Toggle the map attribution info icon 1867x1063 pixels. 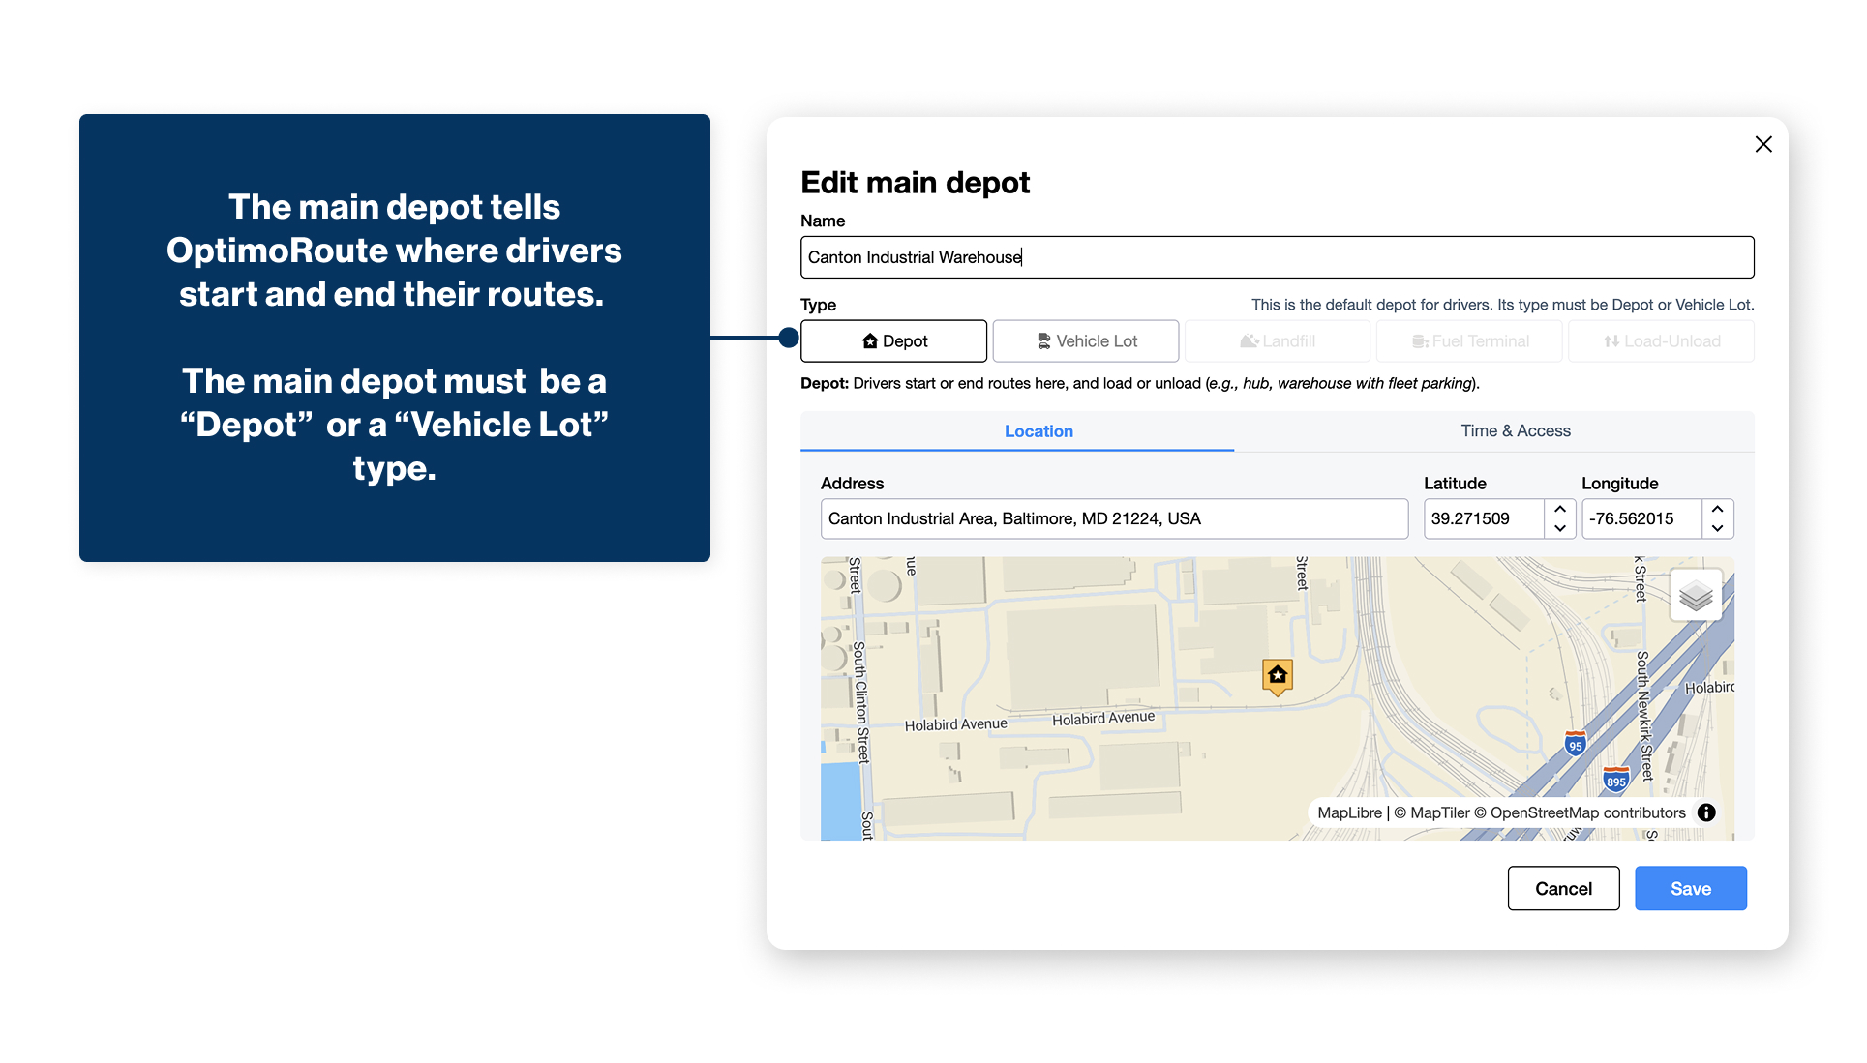(1706, 812)
